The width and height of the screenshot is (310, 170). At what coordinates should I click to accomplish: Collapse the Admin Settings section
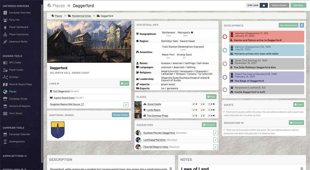[15, 156]
